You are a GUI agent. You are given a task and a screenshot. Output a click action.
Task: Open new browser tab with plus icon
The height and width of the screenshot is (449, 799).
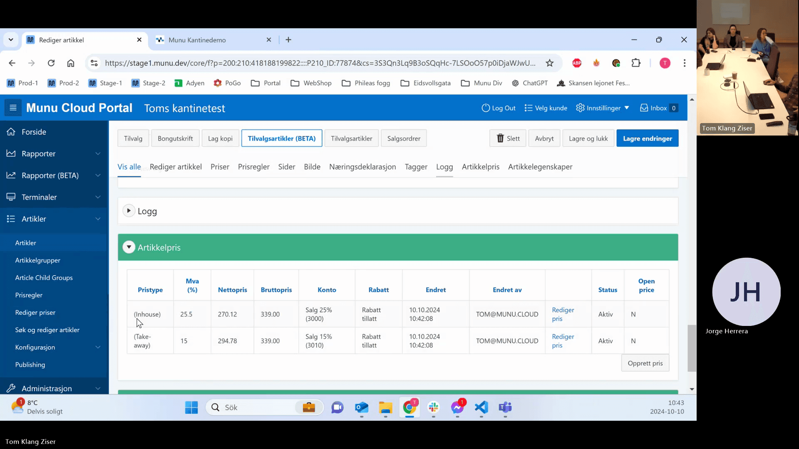(x=288, y=40)
